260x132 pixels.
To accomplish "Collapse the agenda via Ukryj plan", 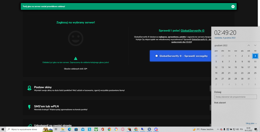I will coord(251,123).
